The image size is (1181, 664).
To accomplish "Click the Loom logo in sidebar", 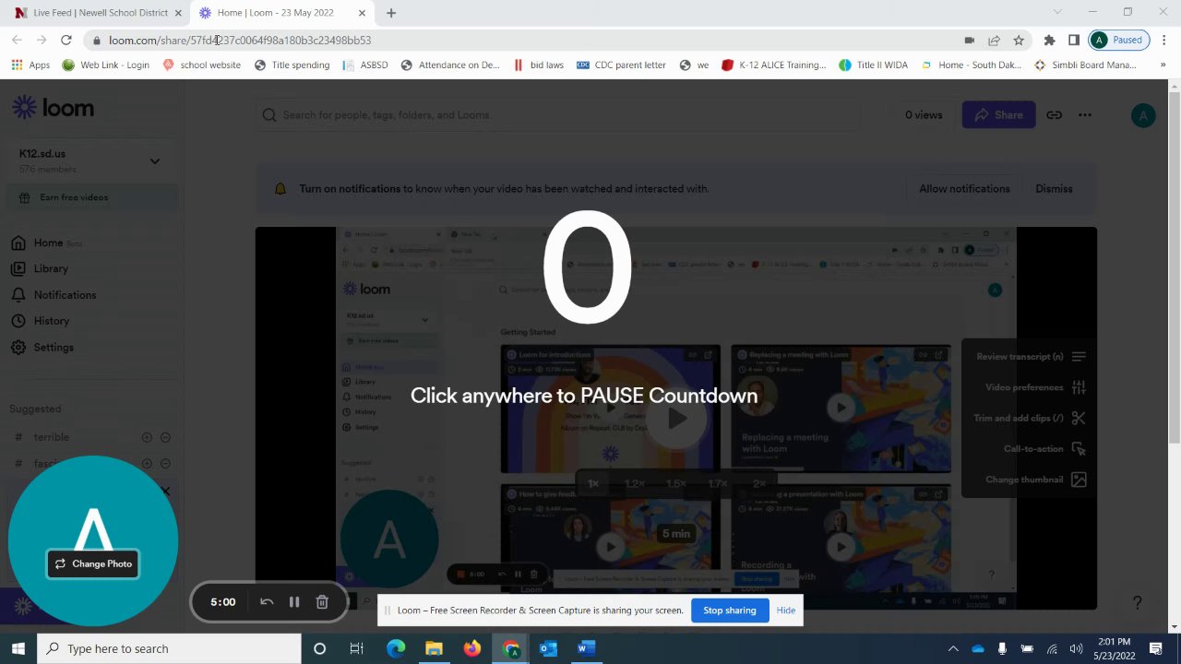I will click(53, 108).
